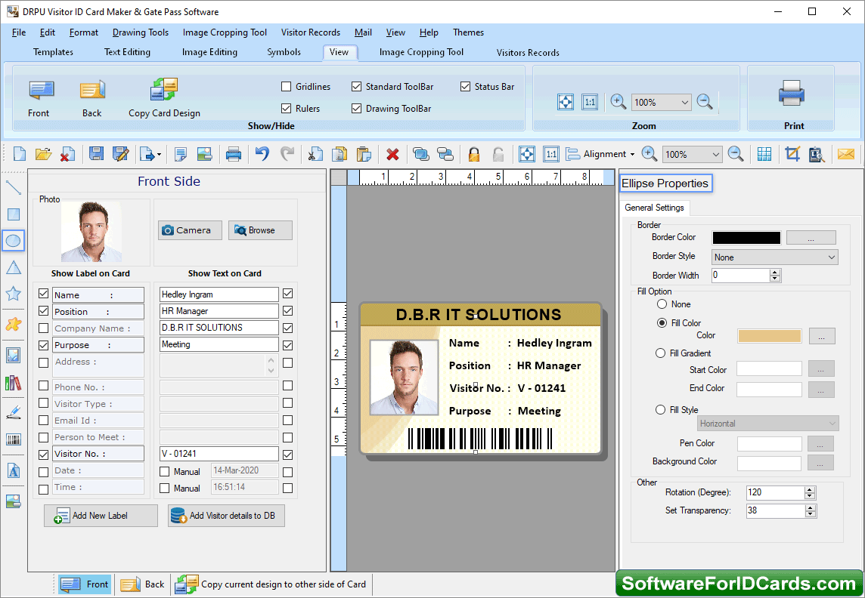Select the rectangle drawing tool
The image size is (865, 598).
(14, 214)
